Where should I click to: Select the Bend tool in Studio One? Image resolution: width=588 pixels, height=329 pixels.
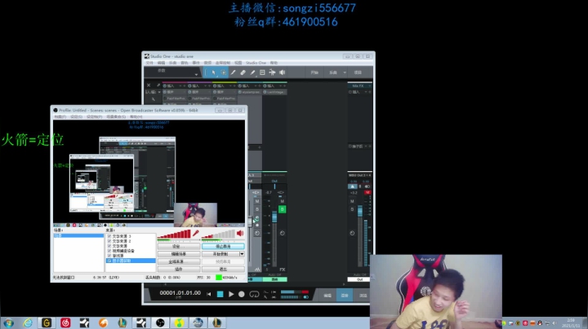(272, 72)
